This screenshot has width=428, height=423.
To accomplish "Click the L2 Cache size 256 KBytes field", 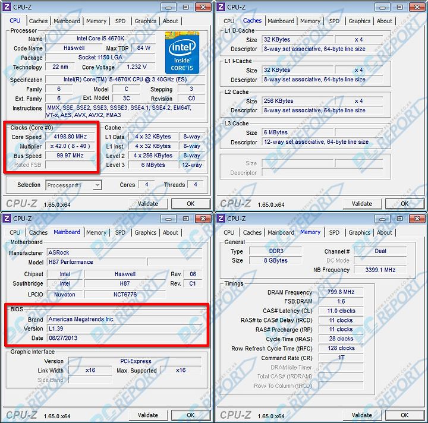I will [298, 101].
